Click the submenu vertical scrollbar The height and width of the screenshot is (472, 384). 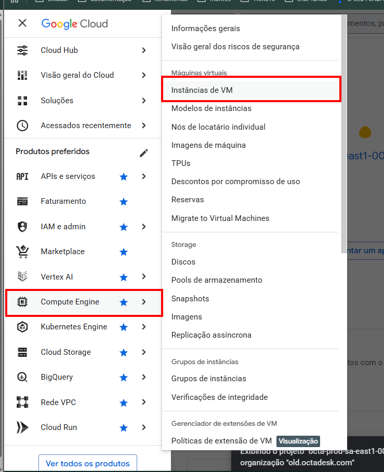click(x=343, y=135)
